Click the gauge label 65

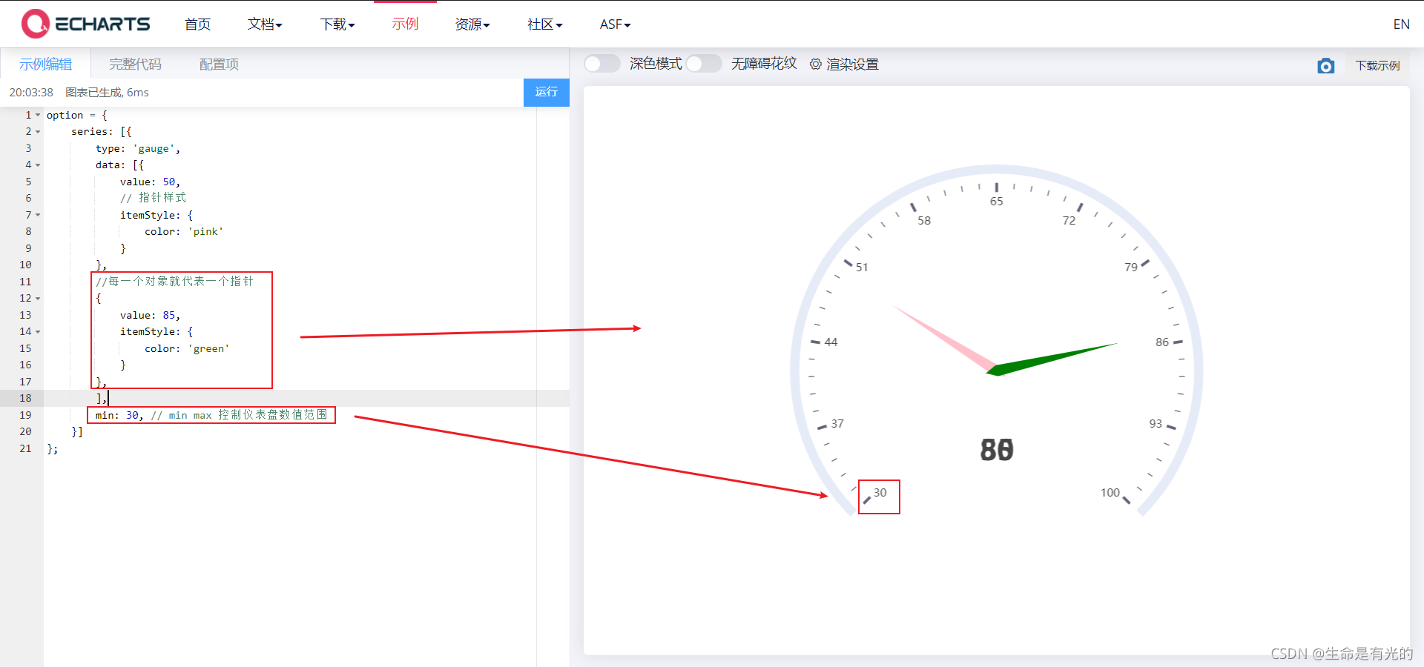(996, 202)
